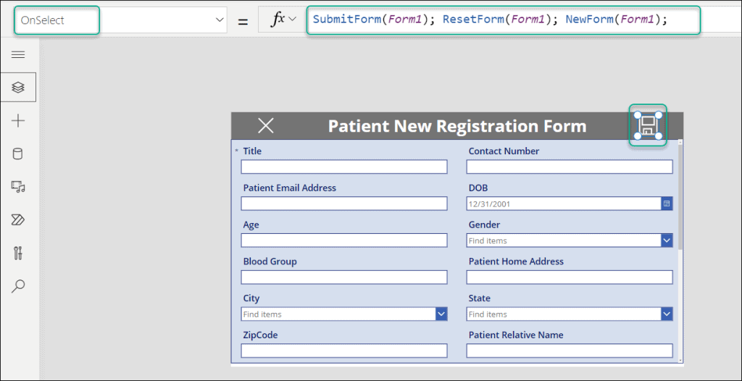Click the form's vertical scrollbar thumb
The width and height of the screenshot is (742, 381).
pyautogui.click(x=680, y=196)
